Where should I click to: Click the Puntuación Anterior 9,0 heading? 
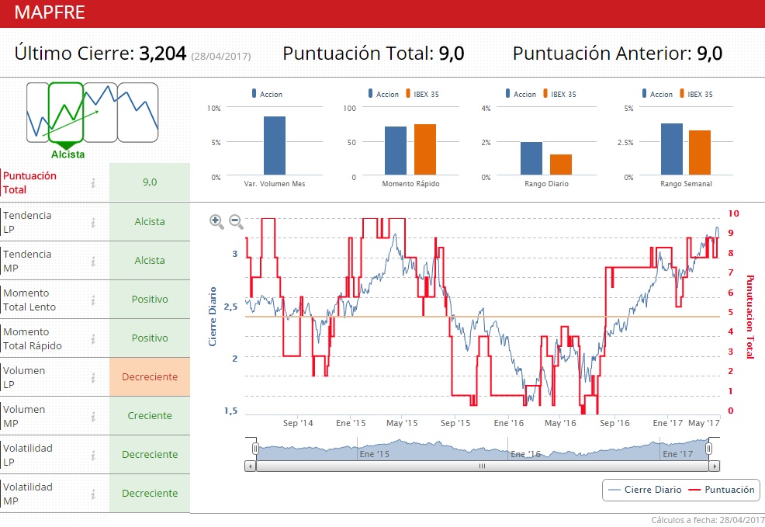[617, 54]
